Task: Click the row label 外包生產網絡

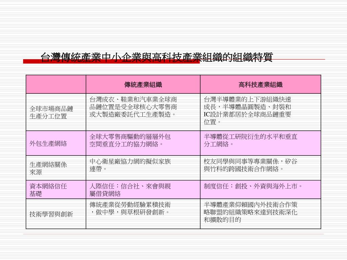Action: pyautogui.click(x=56, y=143)
